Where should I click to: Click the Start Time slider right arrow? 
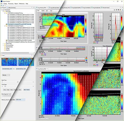(x=33, y=82)
